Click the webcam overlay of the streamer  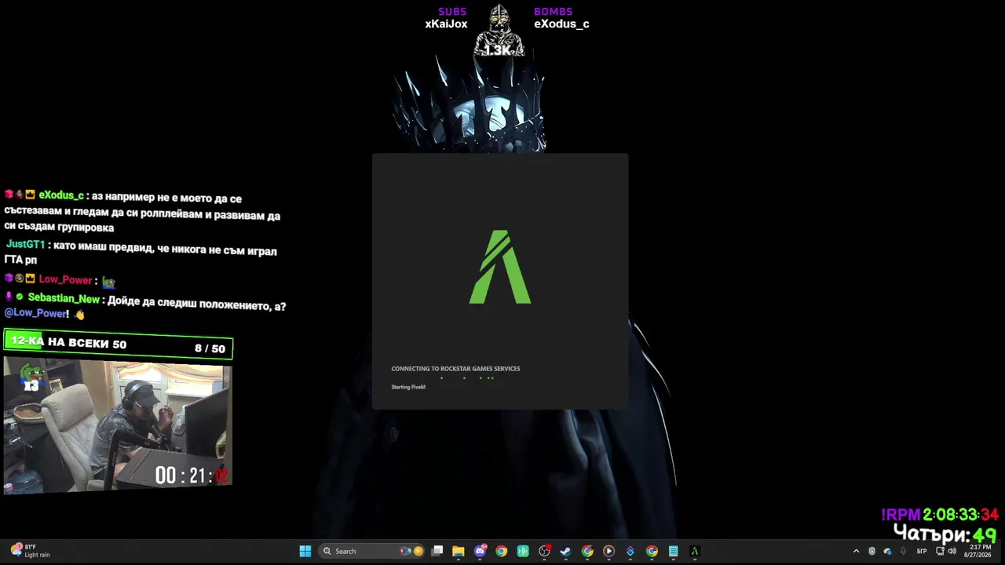pyautogui.click(x=118, y=425)
